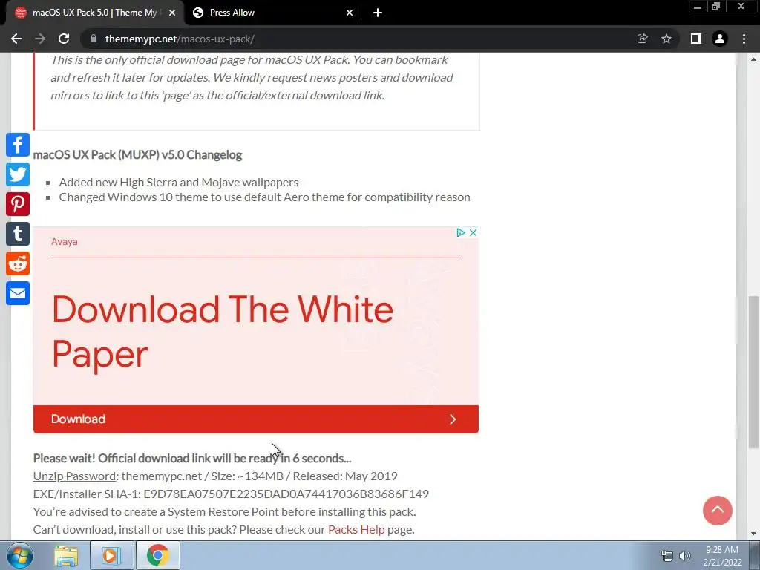Share the page on Reddit
Screen dimensions: 760x570
pyautogui.click(x=18, y=263)
